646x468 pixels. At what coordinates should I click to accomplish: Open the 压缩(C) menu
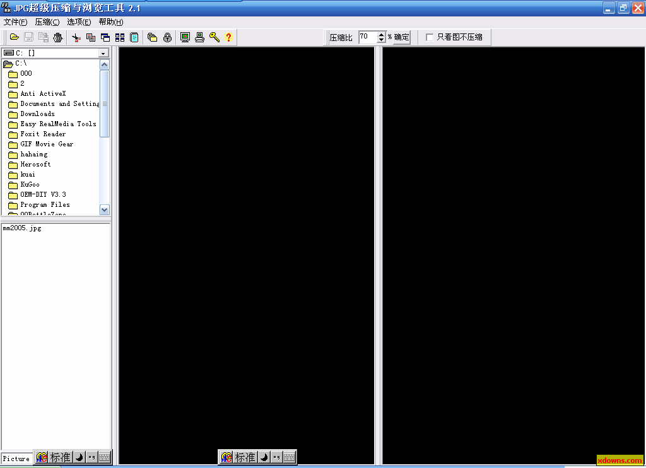click(47, 22)
